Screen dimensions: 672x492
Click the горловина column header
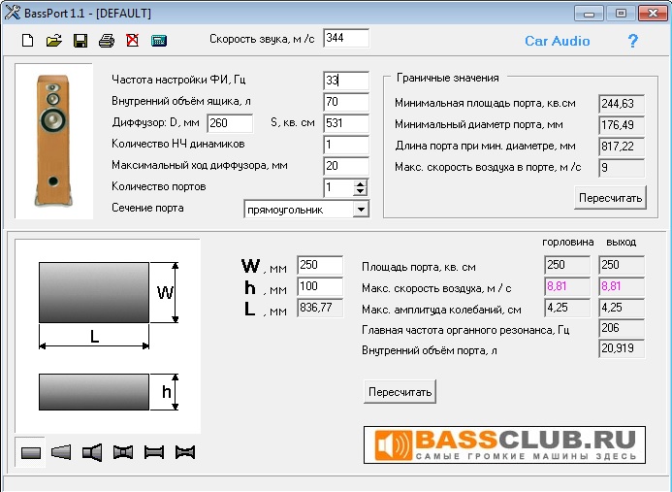pos(568,243)
